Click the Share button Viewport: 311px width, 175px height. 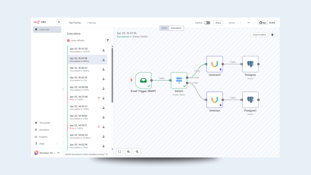click(218, 23)
